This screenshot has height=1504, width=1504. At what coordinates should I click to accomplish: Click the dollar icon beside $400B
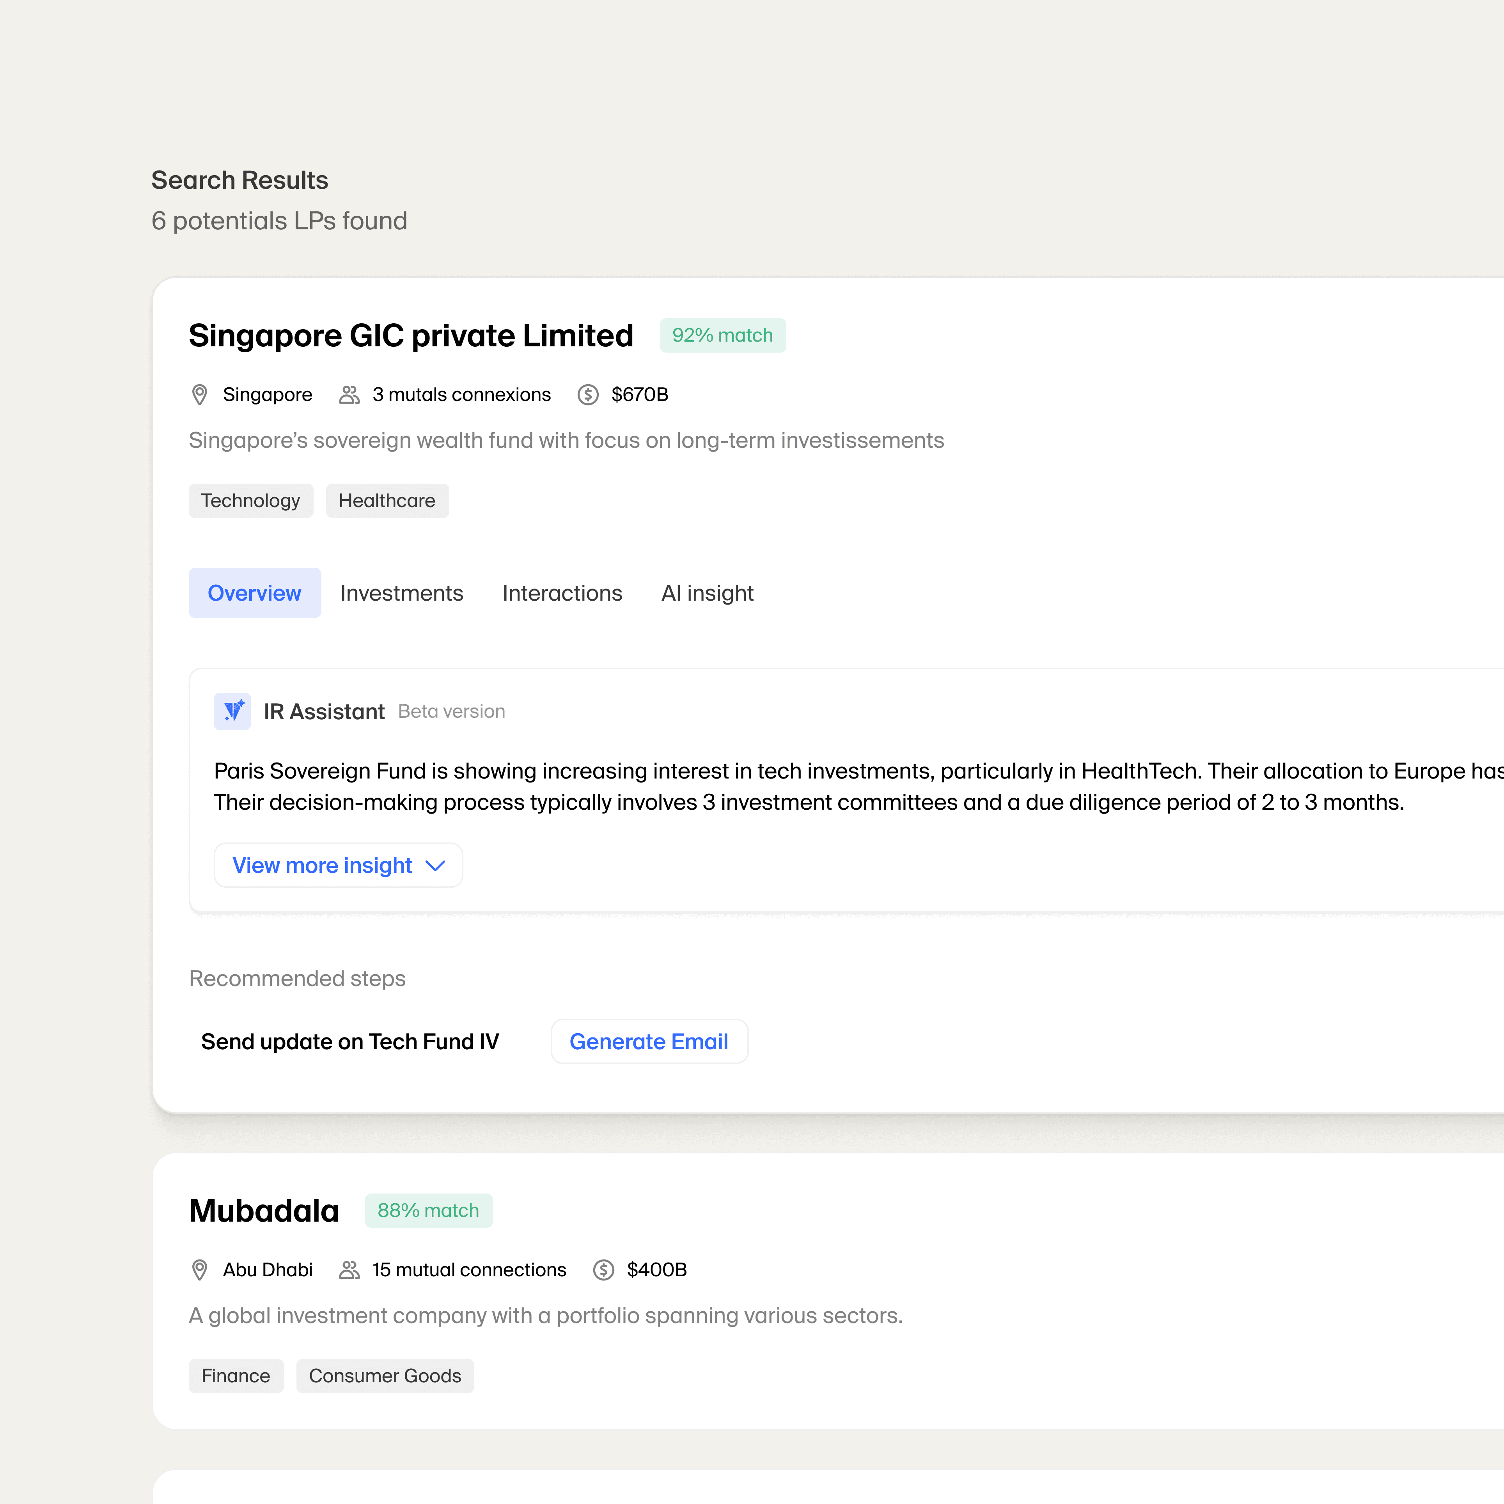(603, 1270)
